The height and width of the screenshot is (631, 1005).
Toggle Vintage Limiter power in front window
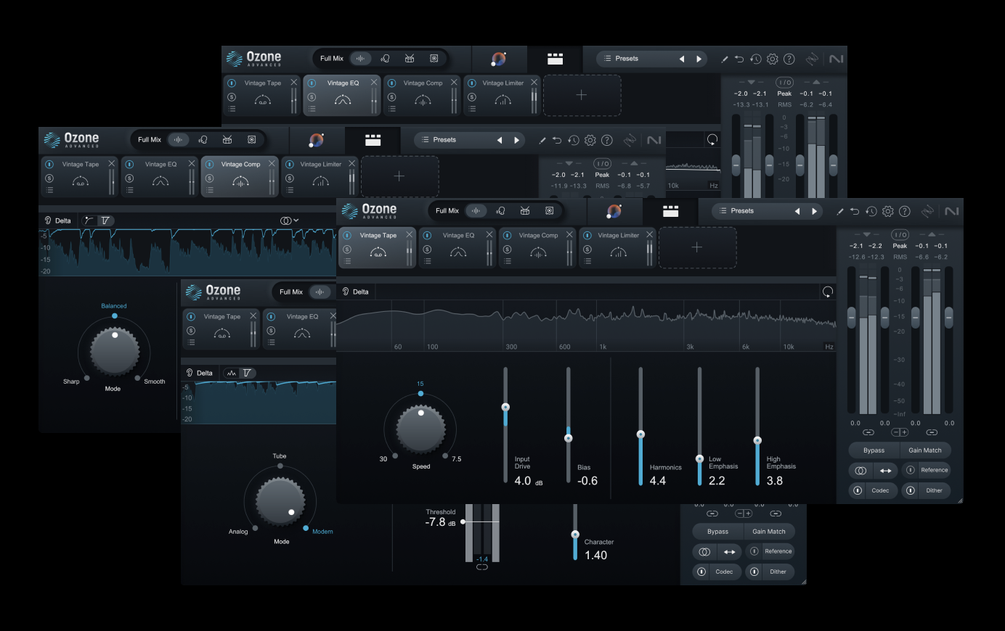587,235
